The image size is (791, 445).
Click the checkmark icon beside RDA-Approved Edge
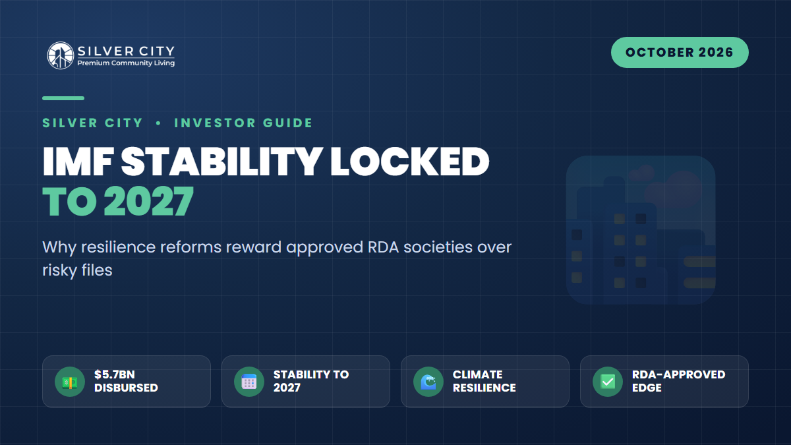click(x=608, y=382)
